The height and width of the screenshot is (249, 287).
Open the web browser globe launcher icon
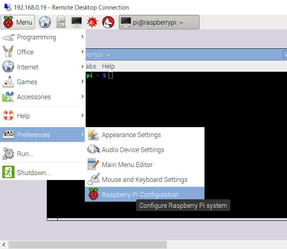(45, 22)
